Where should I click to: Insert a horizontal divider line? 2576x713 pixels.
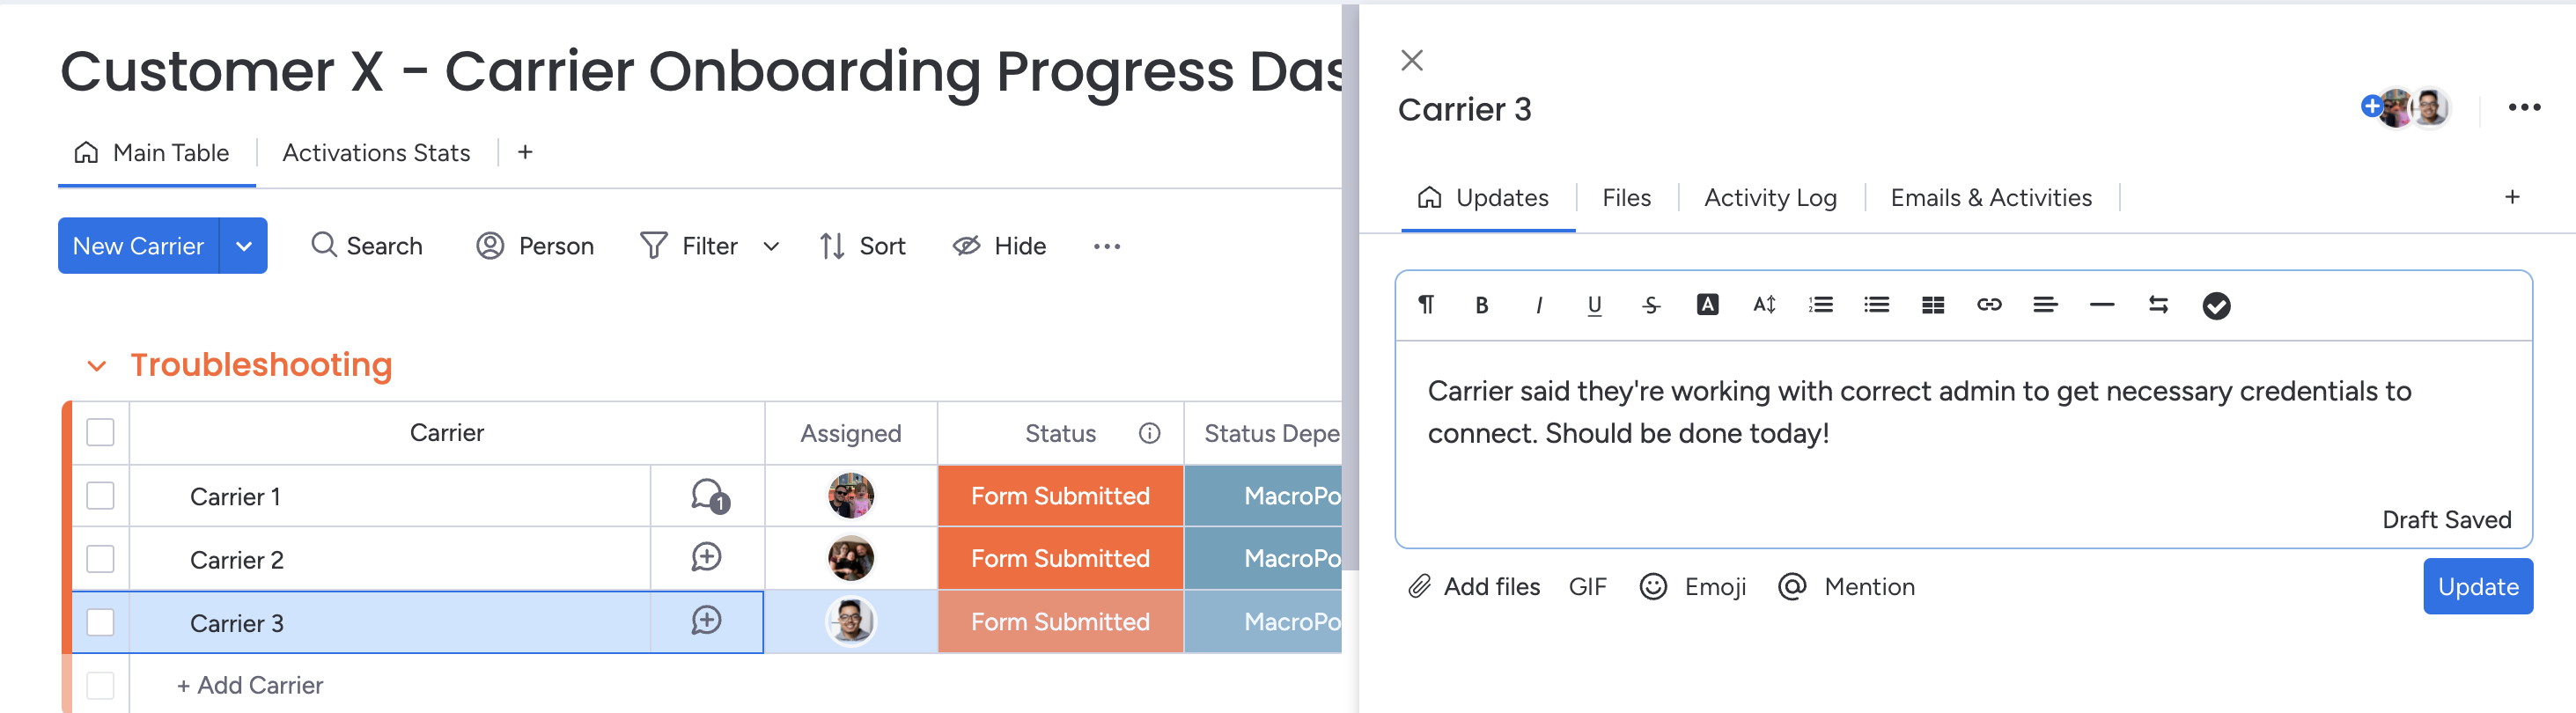tap(2102, 306)
